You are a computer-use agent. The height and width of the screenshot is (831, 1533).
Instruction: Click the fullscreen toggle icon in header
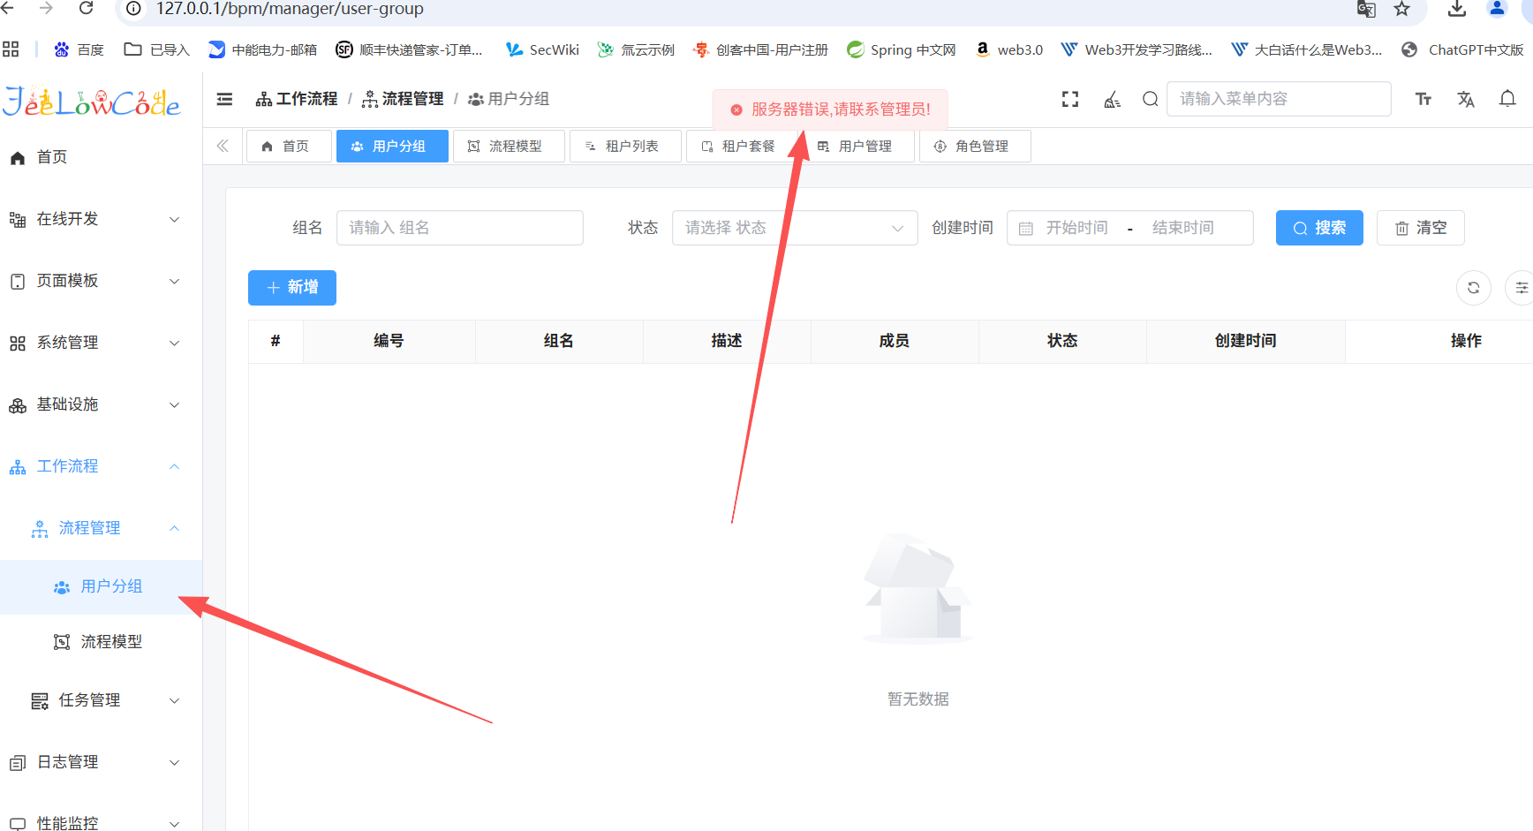pos(1070,99)
